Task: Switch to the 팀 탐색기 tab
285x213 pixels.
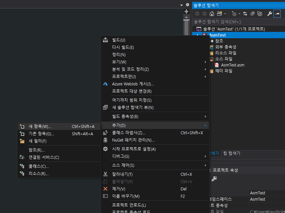Action: [232, 153]
